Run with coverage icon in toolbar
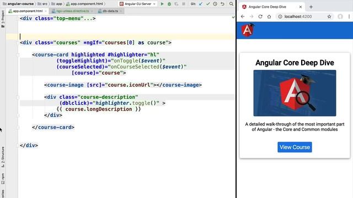 click(176, 4)
